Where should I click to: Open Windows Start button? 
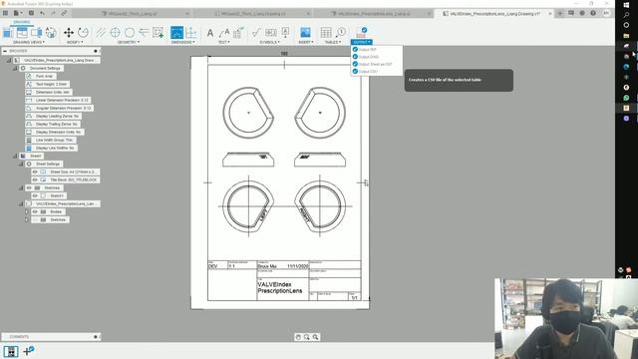[x=626, y=4]
